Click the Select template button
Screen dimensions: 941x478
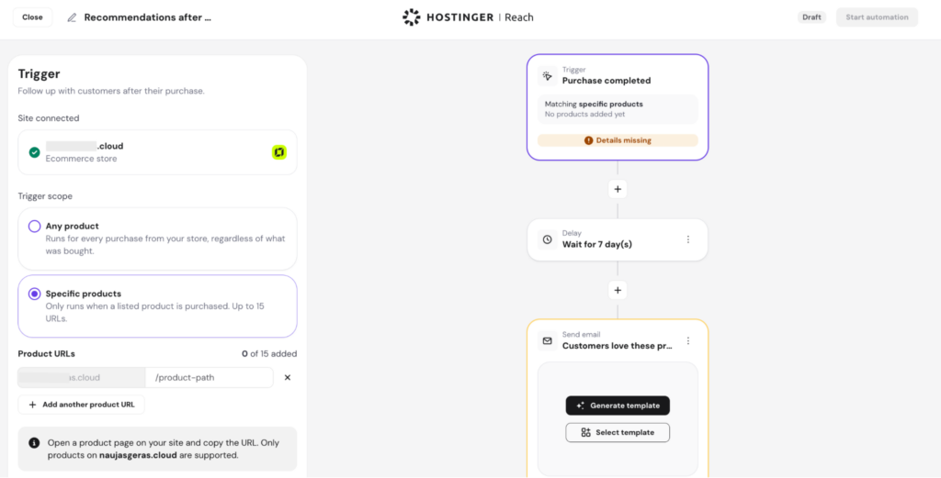pyautogui.click(x=618, y=432)
